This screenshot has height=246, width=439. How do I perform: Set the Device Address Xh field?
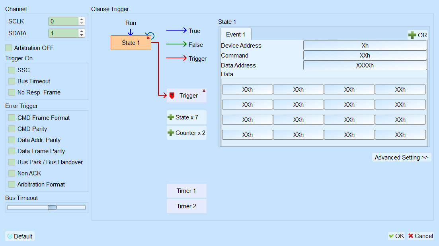coord(365,46)
